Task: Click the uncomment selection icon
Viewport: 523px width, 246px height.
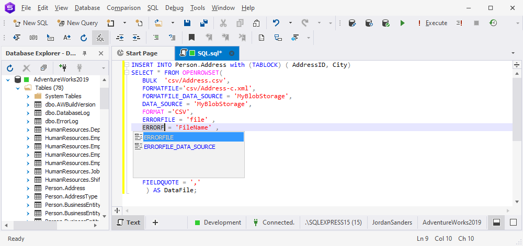Action: click(172, 38)
